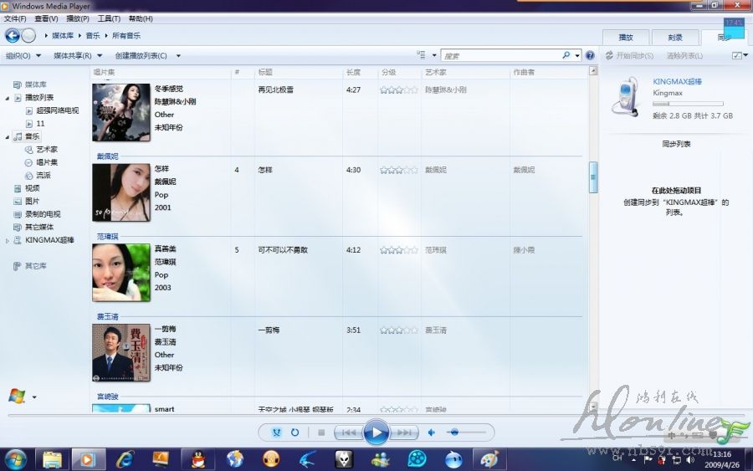Open the 文件(F) menu
Screen dimensions: 753x471
[x=15, y=18]
